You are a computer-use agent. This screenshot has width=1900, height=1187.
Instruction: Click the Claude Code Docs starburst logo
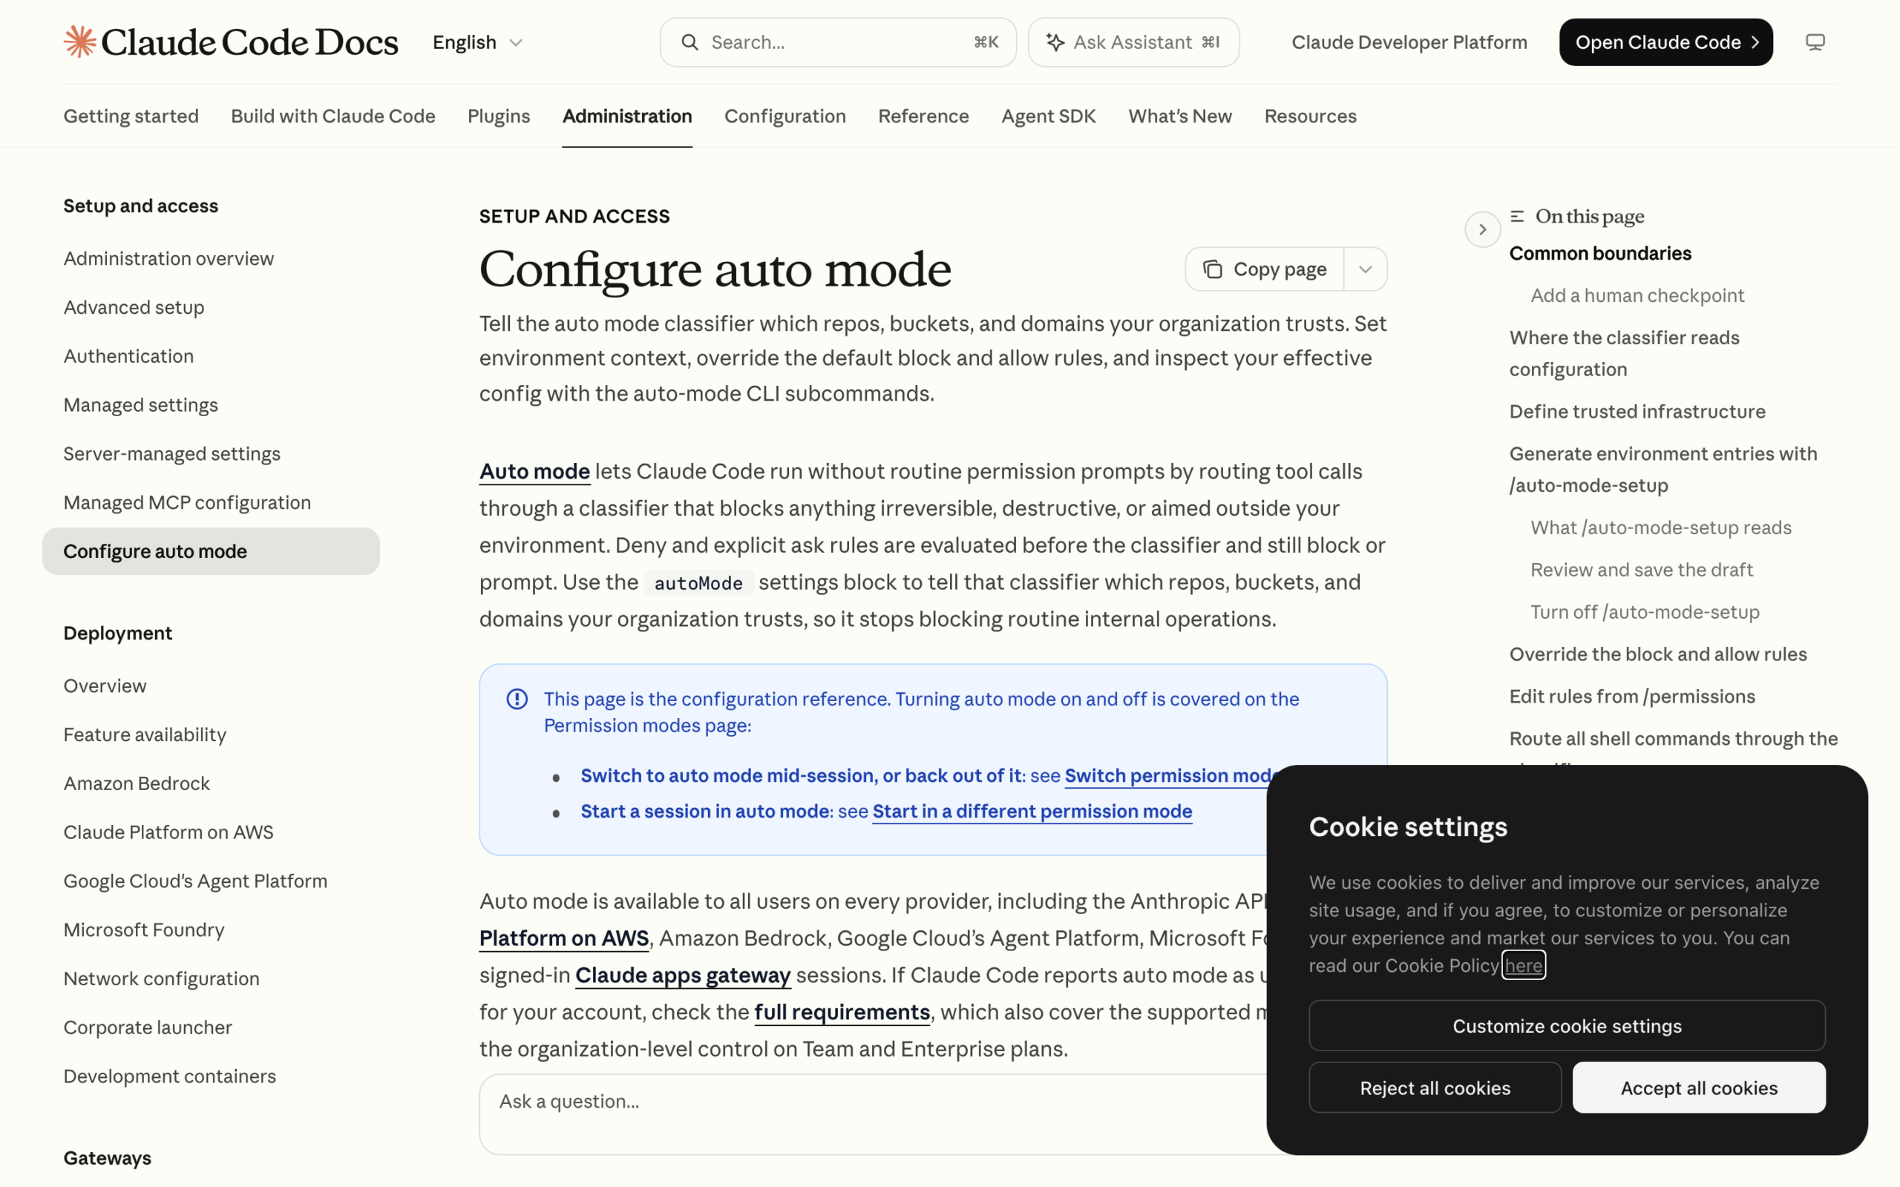(79, 42)
